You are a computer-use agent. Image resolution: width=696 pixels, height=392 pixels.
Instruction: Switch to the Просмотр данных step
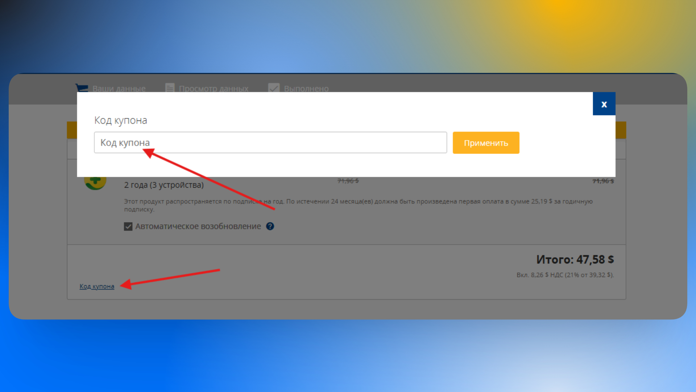point(214,89)
